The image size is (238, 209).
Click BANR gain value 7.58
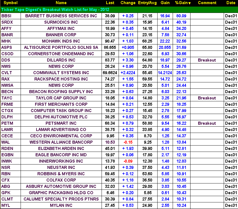click(x=165, y=35)
